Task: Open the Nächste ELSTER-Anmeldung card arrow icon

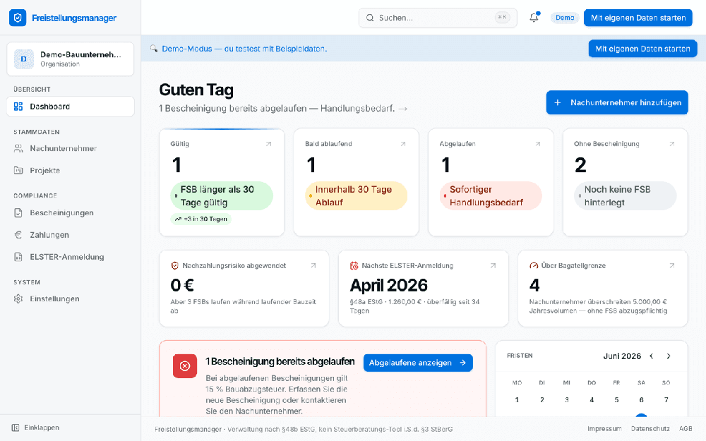Action: (x=493, y=265)
